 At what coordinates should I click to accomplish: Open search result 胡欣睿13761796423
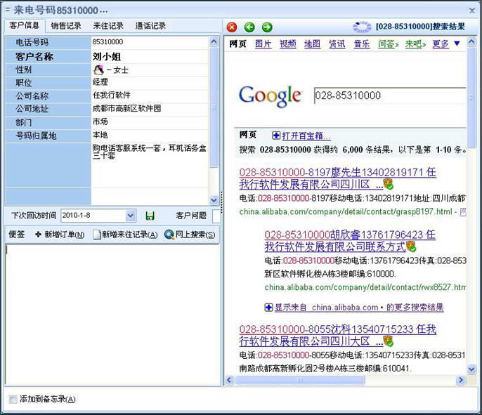[x=350, y=241]
